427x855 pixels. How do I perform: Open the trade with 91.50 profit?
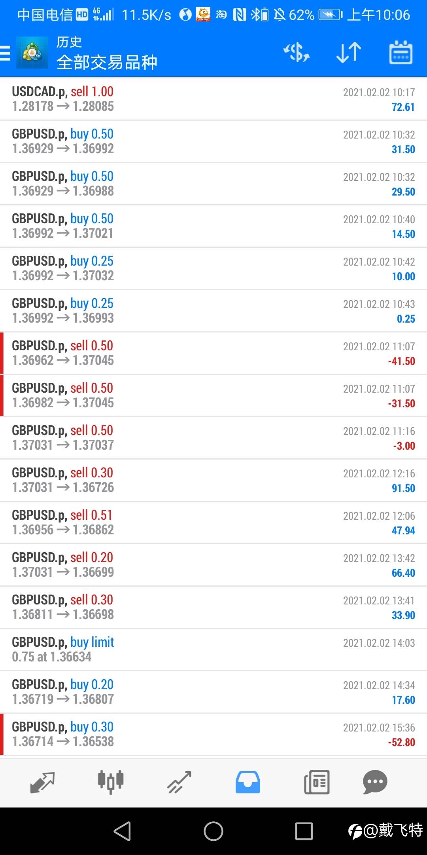213,480
